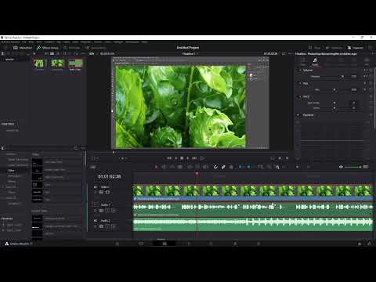This screenshot has height=282, width=376.
Task: Solo the Audio 2 track
Action: point(107,226)
